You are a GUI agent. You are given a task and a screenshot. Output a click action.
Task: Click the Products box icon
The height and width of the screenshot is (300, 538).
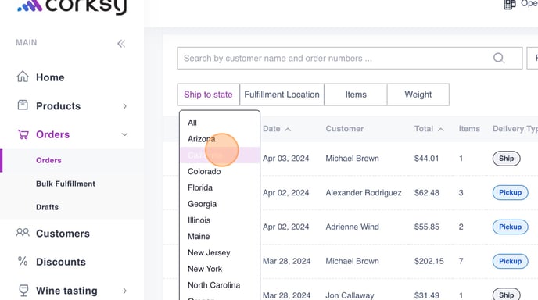[23, 105]
